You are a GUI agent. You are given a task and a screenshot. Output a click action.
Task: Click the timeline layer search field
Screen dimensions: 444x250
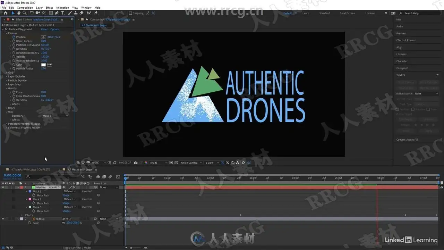pyautogui.click(x=52, y=177)
